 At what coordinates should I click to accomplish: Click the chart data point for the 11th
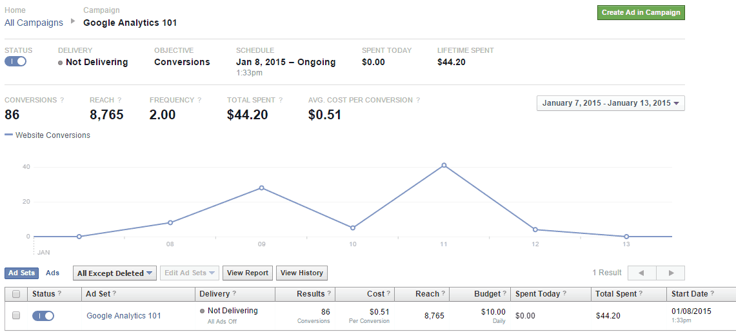pyautogui.click(x=444, y=165)
